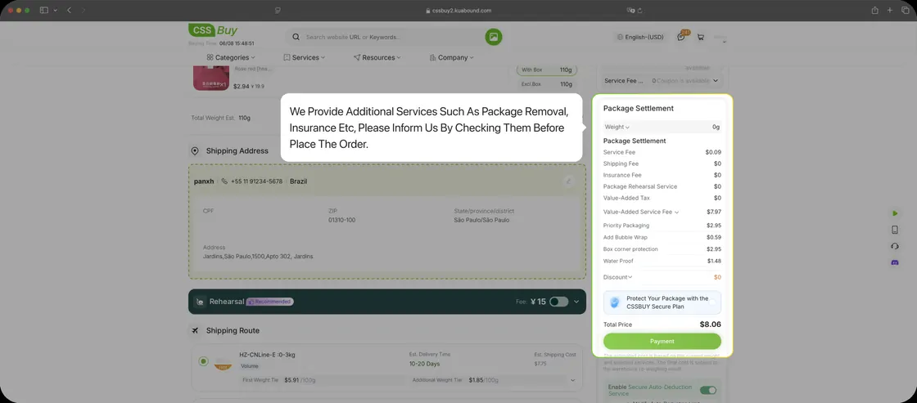Toggle the Rehearsal fee switch
Image resolution: width=917 pixels, height=403 pixels.
[x=558, y=302]
